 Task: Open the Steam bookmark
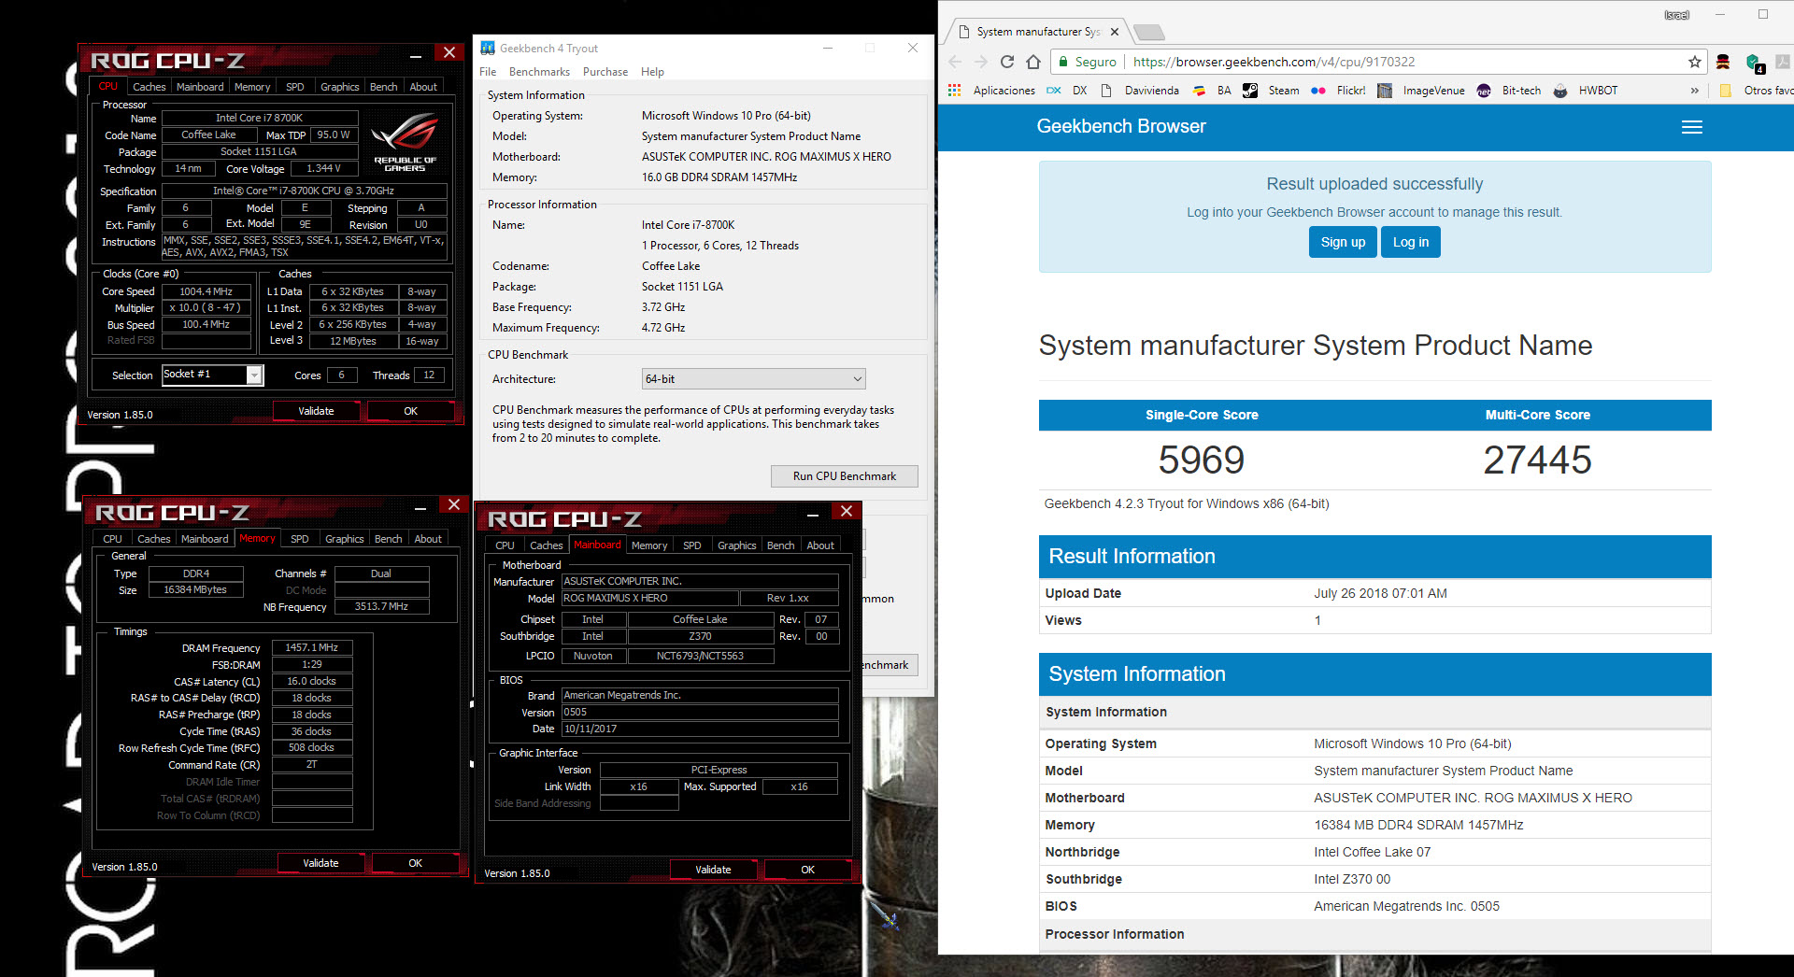[x=1271, y=91]
